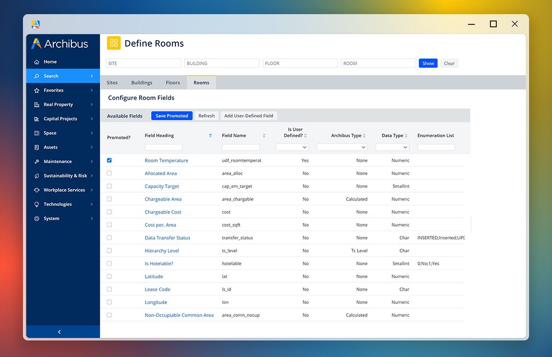Click the Maintenance wrench icon
Screen dimensions: 552x357
(37, 161)
